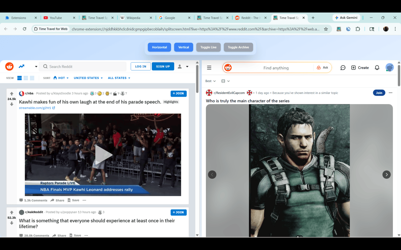The width and height of the screenshot is (401, 250).
Task: Join r/AskReddit with the +JOIN button
Action: click(x=179, y=212)
